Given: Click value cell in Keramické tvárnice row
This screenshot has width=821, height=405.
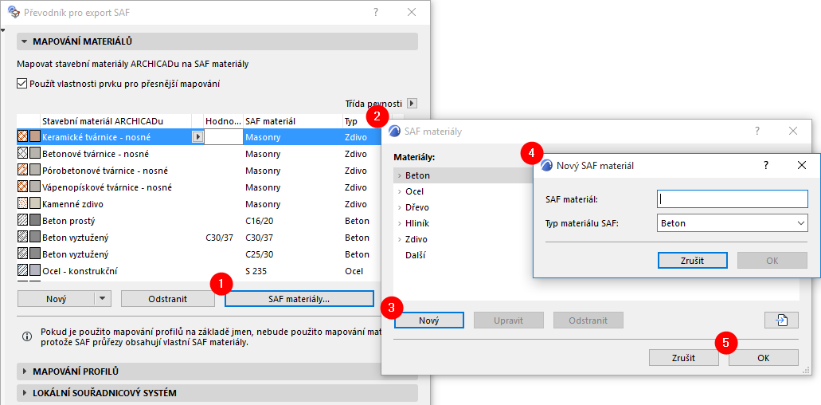Looking at the screenshot, I should pos(224,137).
